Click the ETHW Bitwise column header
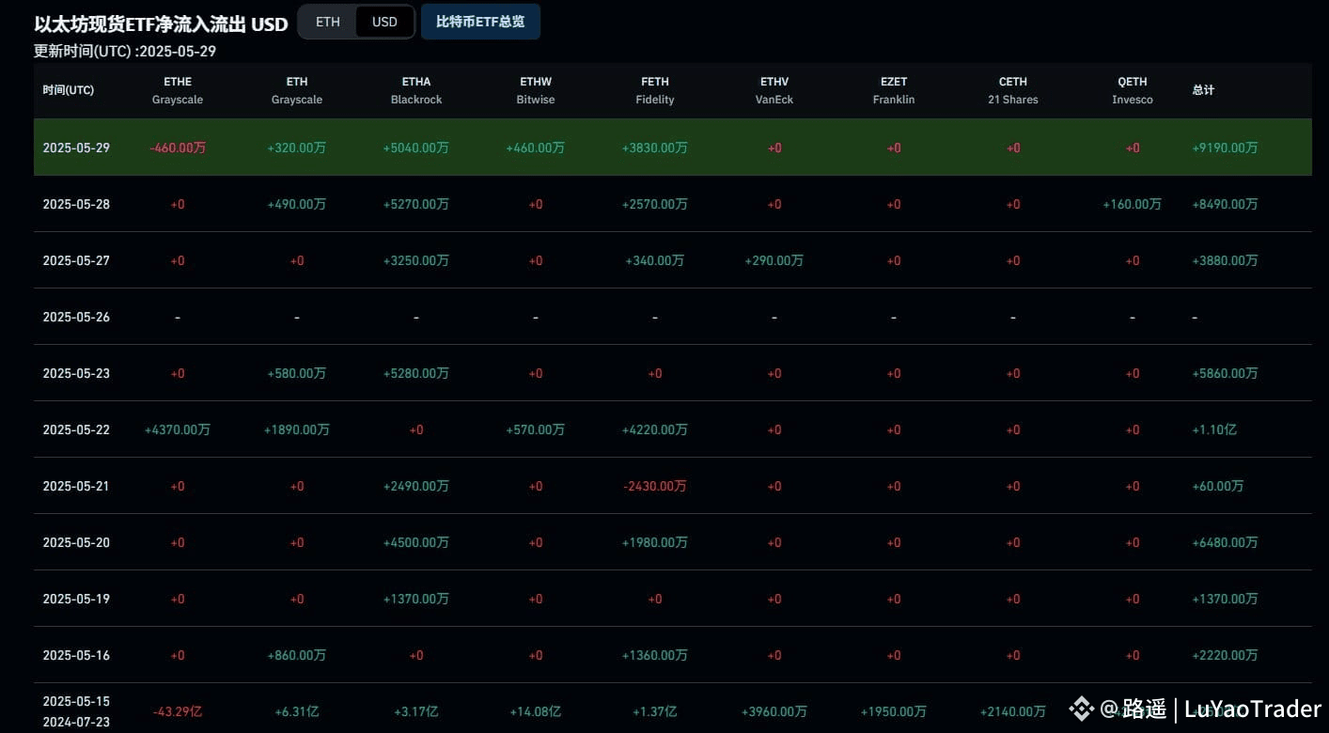 536,90
